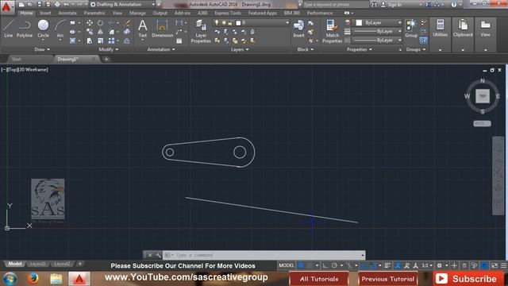Activate the Stretch tool in Modify panel
The height and width of the screenshot is (286, 508).
90,41
